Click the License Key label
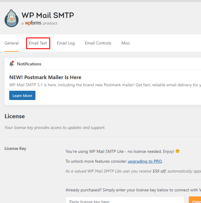This screenshot has height=203, width=201. 15,148
